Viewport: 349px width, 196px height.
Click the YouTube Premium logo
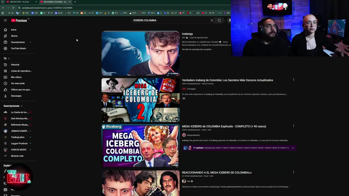[x=19, y=20]
